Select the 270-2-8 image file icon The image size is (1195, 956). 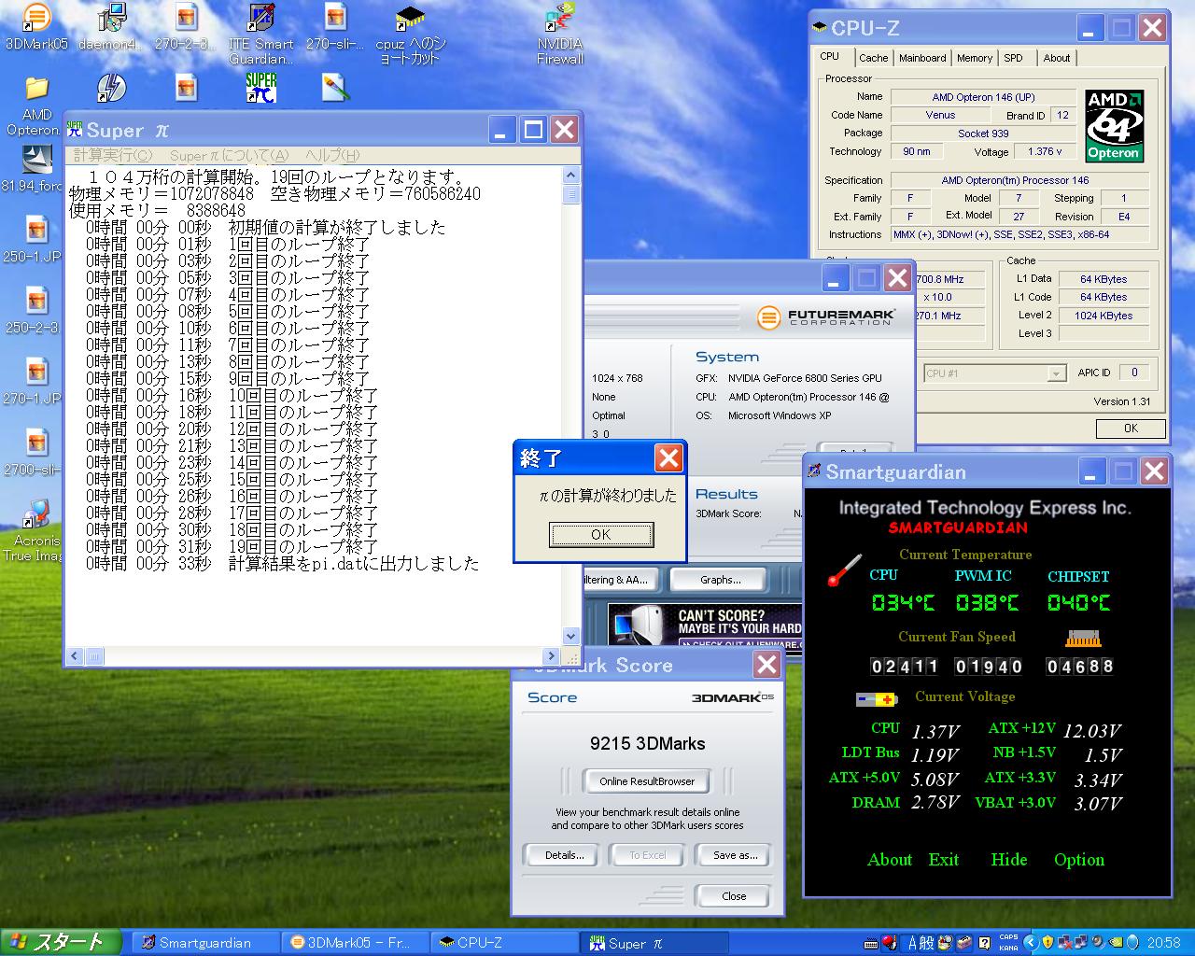pos(186,17)
